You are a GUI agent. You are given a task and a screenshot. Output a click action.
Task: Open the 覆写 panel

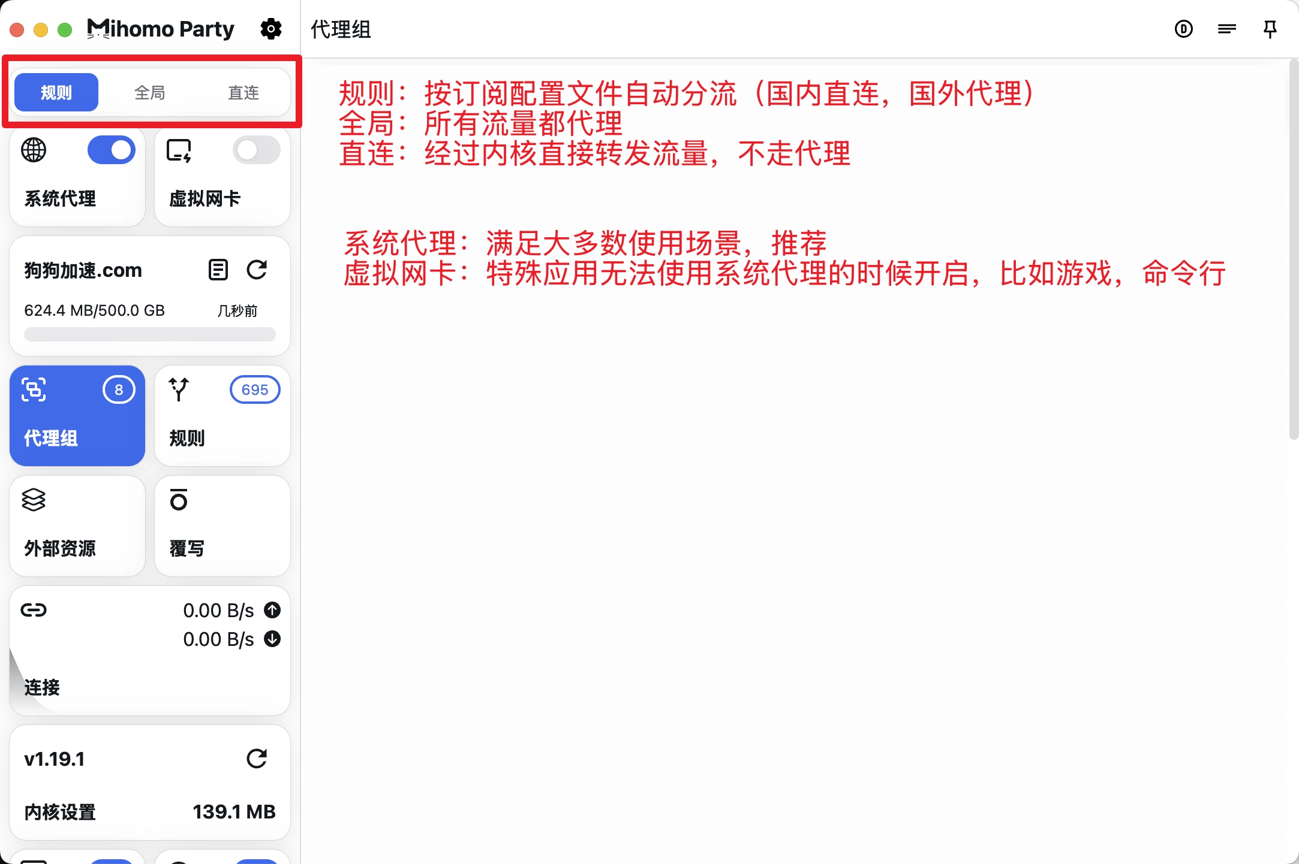click(x=222, y=526)
